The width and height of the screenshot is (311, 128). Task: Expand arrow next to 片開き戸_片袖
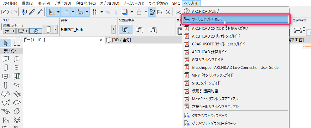pos(113,29)
